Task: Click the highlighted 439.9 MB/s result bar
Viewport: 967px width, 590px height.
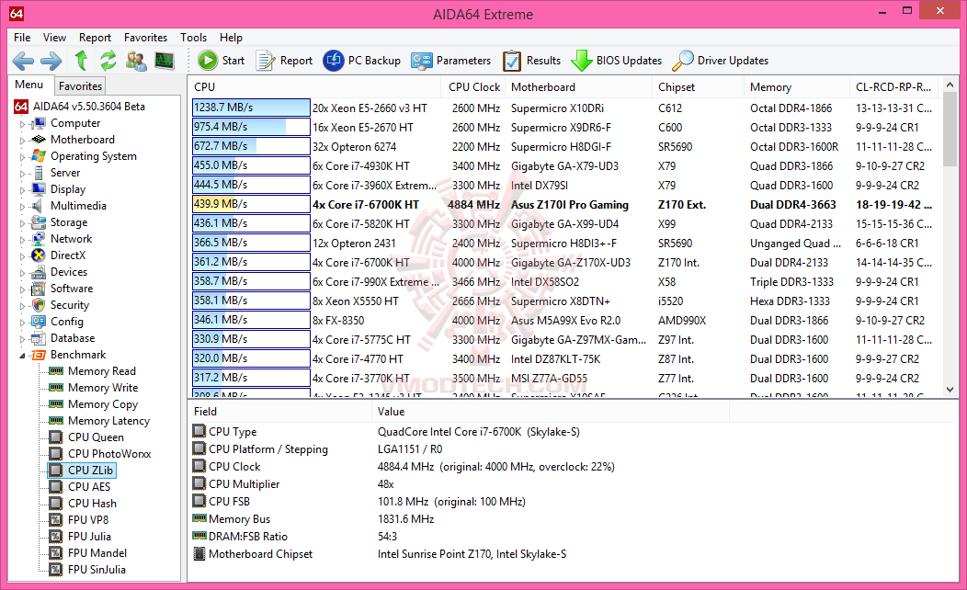Action: [x=251, y=203]
